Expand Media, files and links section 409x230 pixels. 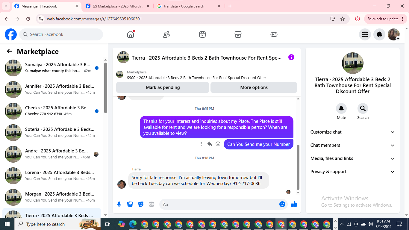[x=353, y=158]
